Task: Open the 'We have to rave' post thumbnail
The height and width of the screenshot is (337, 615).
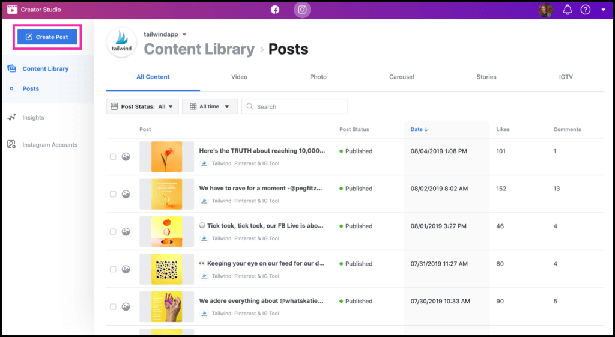Action: [x=167, y=194]
